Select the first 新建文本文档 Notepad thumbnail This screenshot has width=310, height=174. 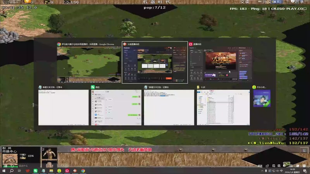64,107
